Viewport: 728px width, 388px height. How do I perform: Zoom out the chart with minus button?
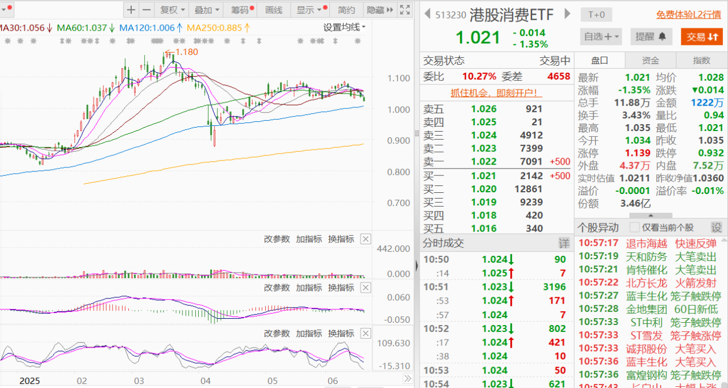coord(147,9)
